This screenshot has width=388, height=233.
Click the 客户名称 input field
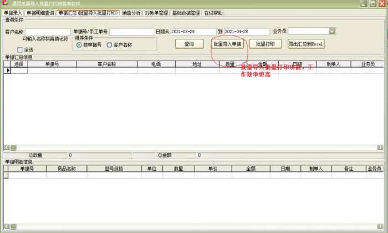tap(48, 32)
